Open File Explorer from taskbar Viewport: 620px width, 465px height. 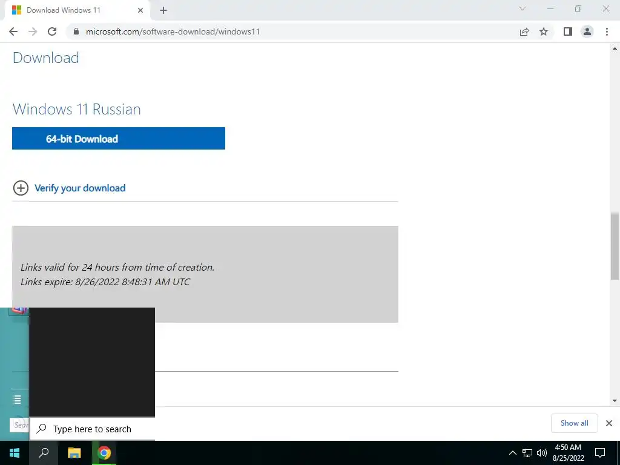[74, 453]
